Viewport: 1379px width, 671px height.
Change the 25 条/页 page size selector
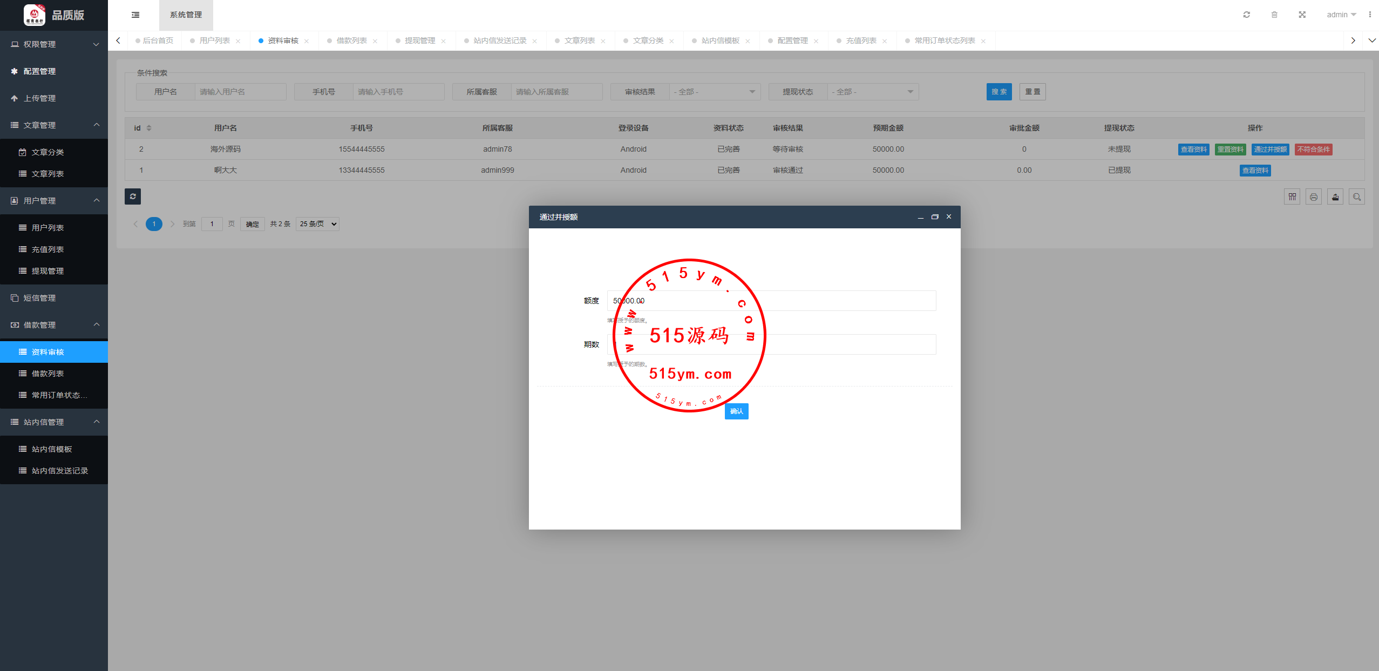[318, 224]
